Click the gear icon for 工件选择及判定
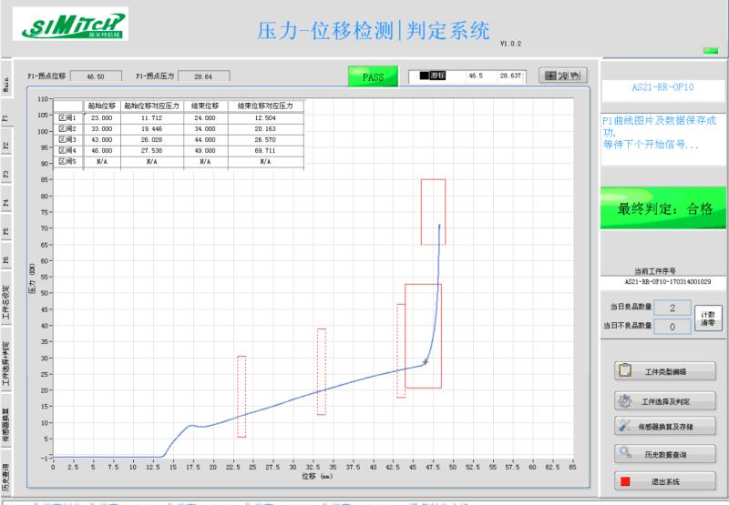The width and height of the screenshot is (729, 505). click(625, 400)
